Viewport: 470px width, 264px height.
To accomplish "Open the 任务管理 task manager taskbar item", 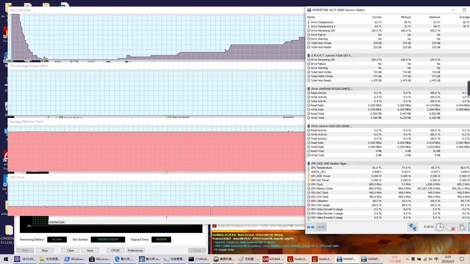I will pos(174,259).
